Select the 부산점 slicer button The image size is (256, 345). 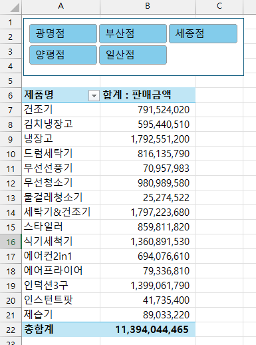click(133, 33)
